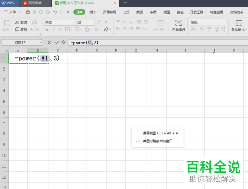Open the 页面布局 ribbon tab

coord(110,12)
